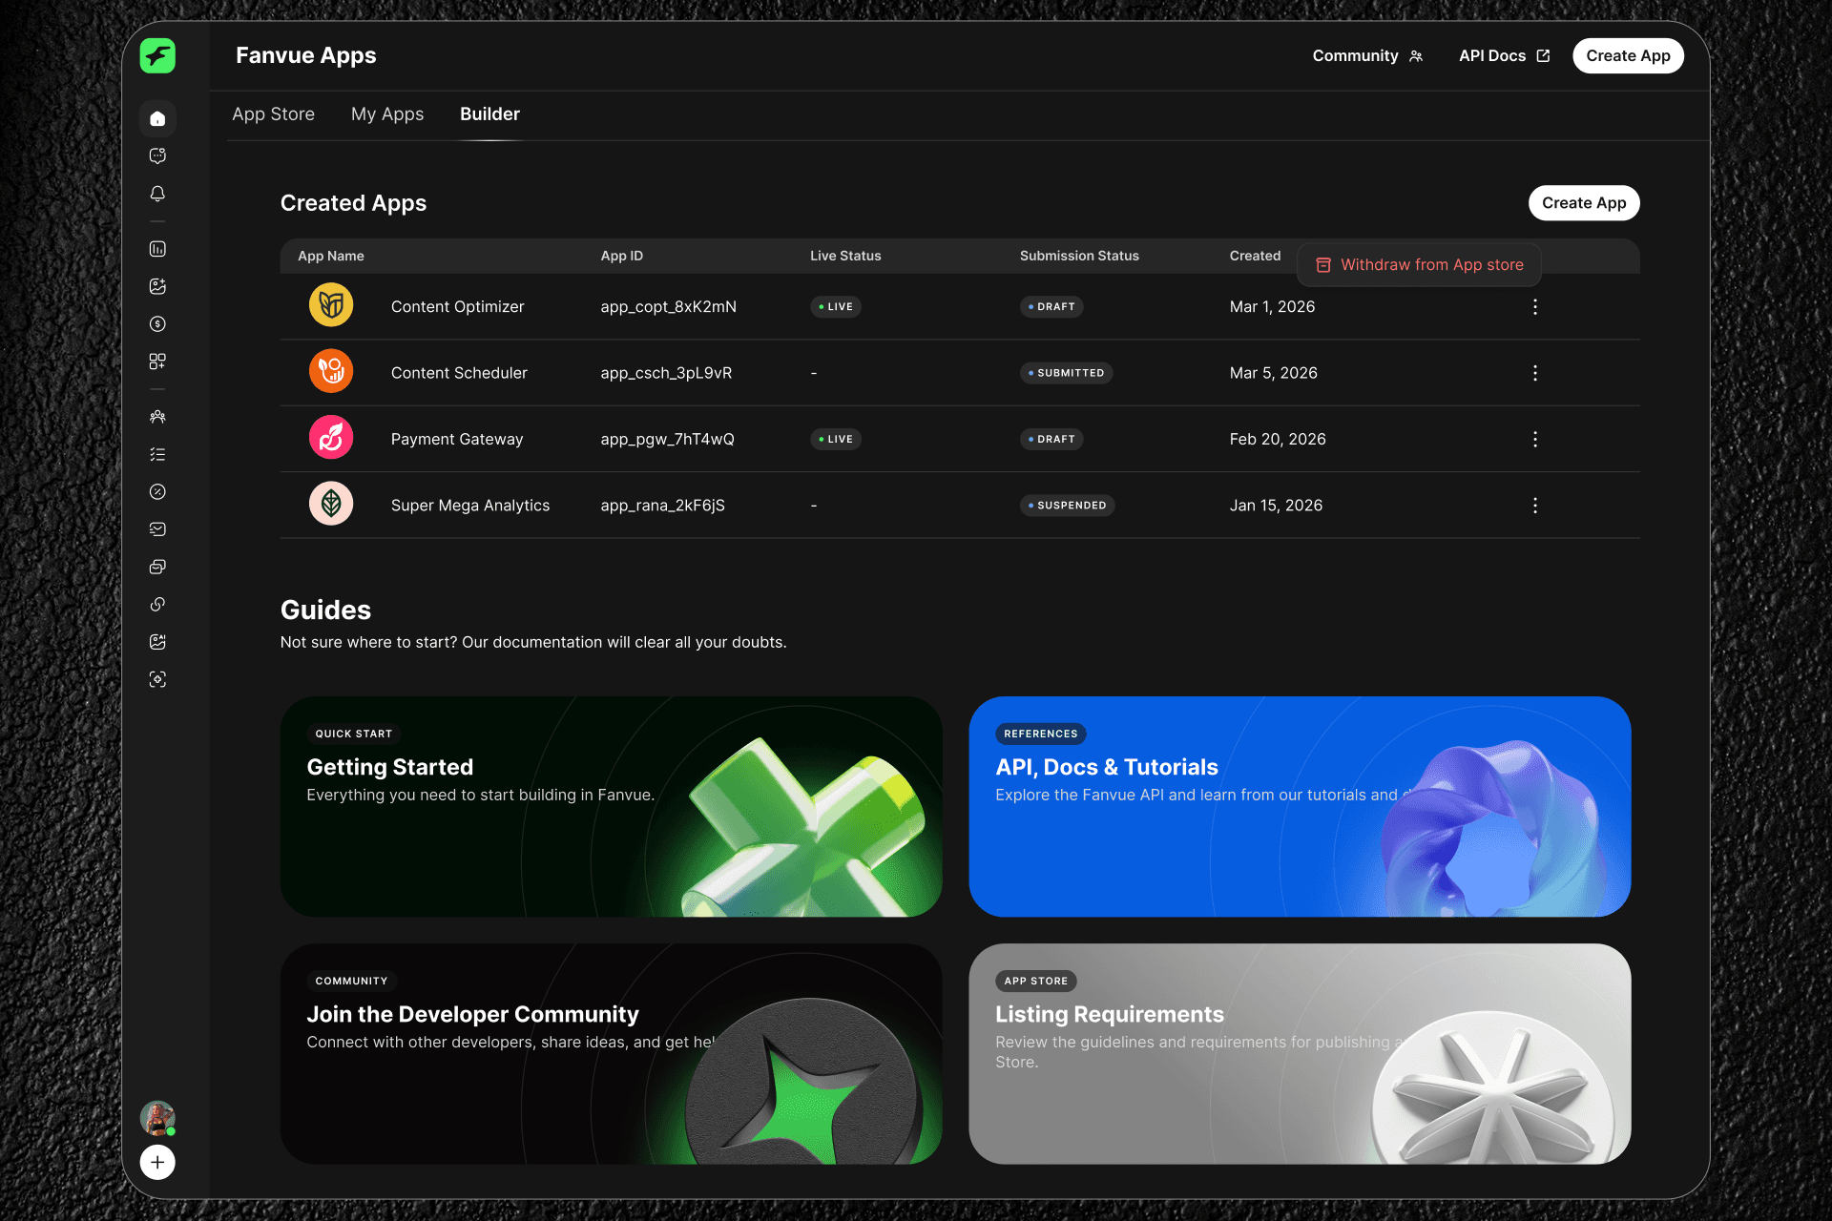Choose Withdraw from App store

coord(1419,265)
